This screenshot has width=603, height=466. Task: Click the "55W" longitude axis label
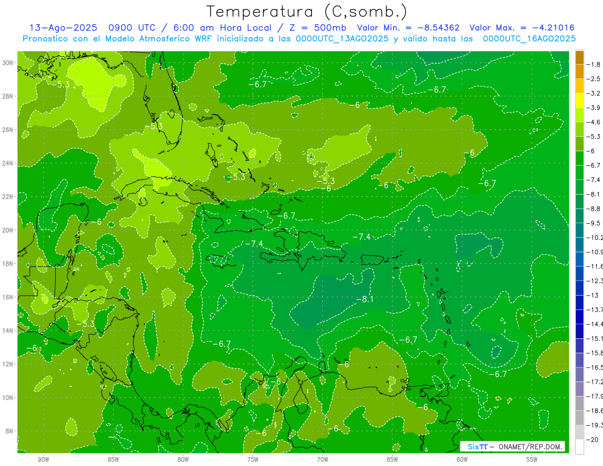pos(533,459)
